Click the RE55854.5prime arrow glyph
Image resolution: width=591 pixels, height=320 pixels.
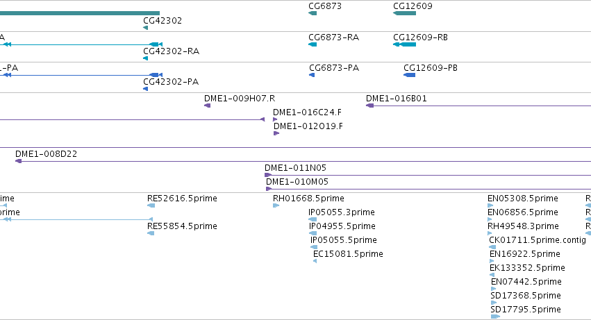[x=151, y=233]
